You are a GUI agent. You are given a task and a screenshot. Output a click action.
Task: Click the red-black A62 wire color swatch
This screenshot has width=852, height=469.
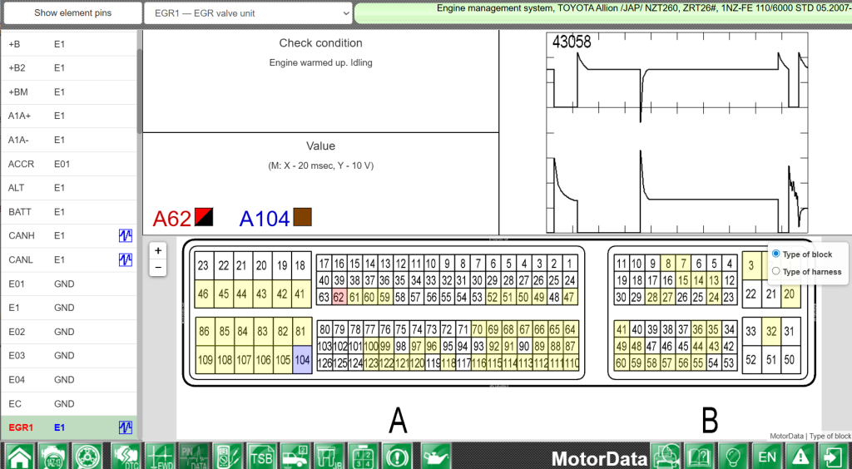pos(204,216)
